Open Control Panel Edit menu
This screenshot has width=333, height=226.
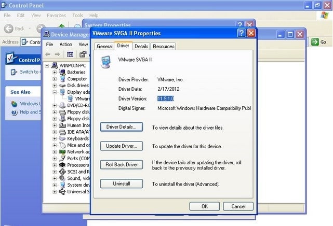pyautogui.click(x=21, y=16)
